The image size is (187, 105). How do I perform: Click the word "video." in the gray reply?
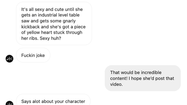(x=116, y=84)
